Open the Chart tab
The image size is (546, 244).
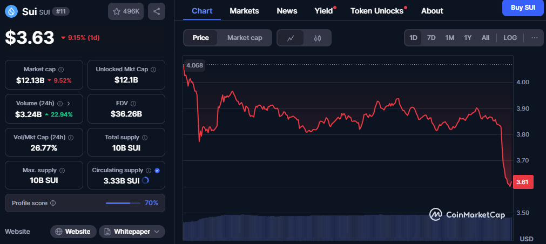pos(202,11)
